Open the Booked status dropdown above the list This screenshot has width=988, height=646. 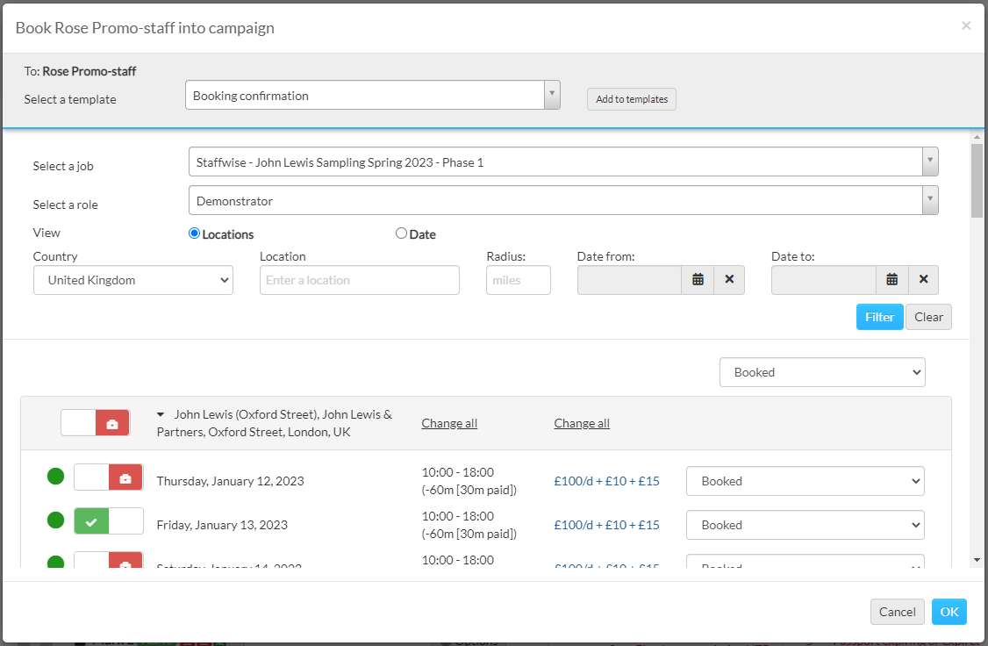pyautogui.click(x=822, y=372)
